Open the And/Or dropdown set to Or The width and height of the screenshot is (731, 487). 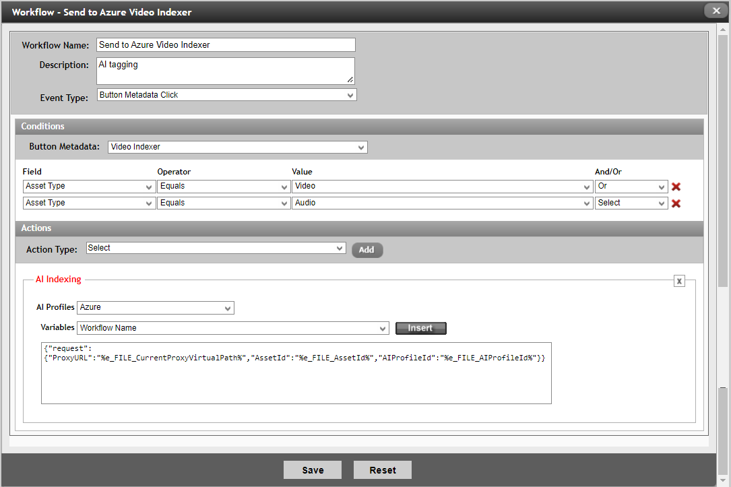coord(631,187)
